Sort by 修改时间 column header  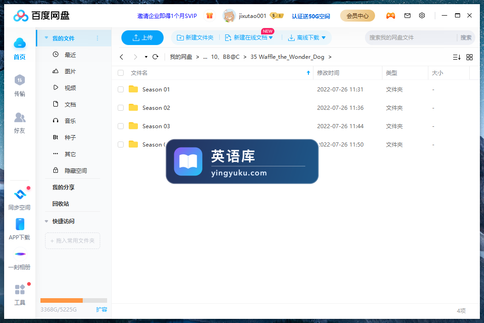(x=328, y=73)
